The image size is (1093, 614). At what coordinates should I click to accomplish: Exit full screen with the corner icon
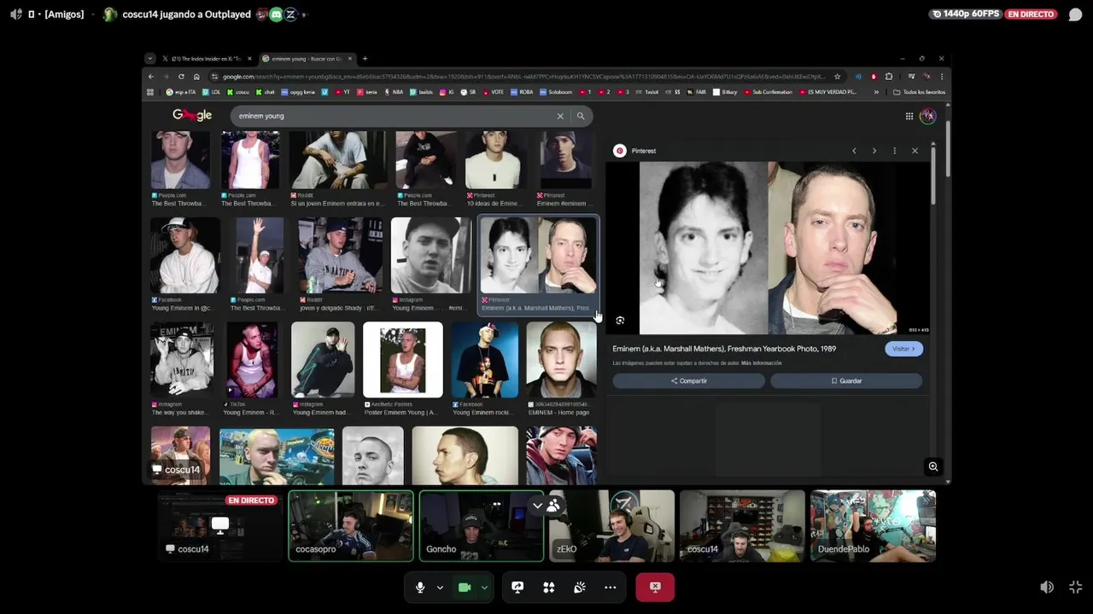point(1075,587)
